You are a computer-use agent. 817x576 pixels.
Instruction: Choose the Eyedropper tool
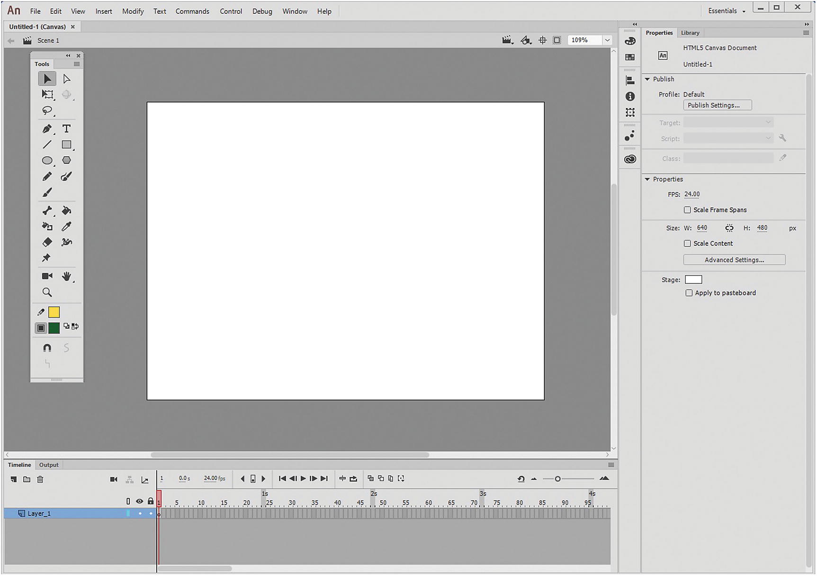(x=66, y=226)
